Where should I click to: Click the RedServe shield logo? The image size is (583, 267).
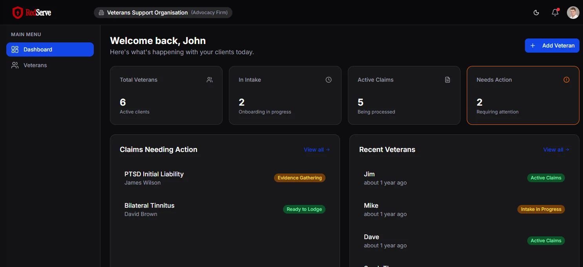click(x=18, y=13)
